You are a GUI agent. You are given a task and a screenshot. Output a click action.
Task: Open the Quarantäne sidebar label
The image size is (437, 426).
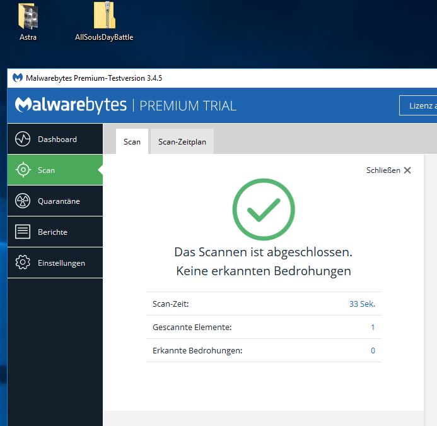pyautogui.click(x=59, y=201)
